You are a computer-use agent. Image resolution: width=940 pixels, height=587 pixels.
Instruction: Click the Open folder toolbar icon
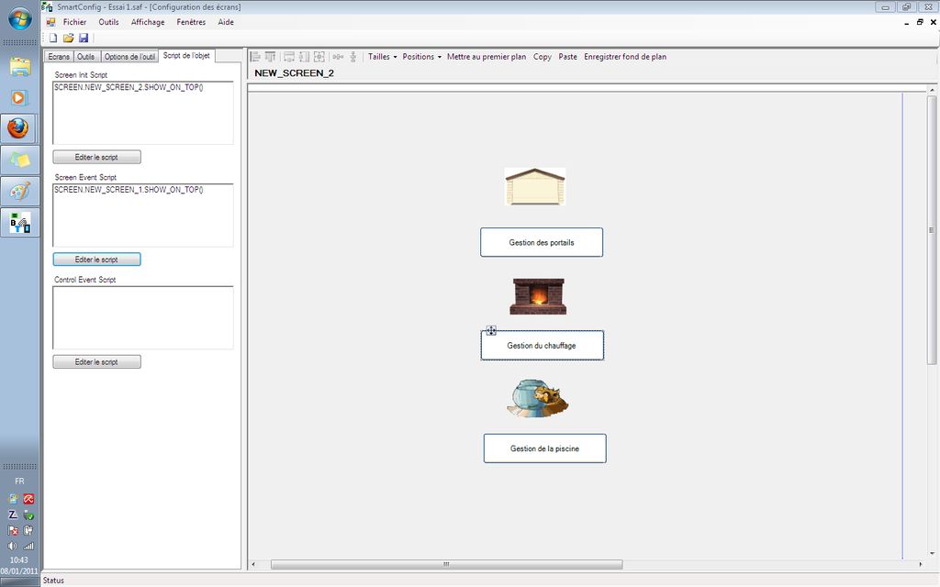(x=68, y=38)
